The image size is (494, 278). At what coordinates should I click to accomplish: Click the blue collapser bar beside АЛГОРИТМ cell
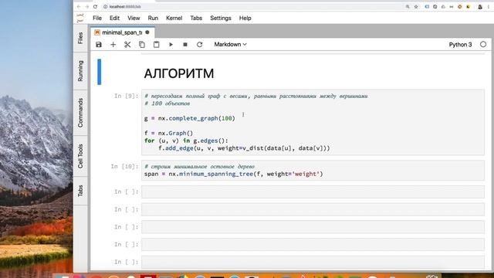tap(100, 72)
